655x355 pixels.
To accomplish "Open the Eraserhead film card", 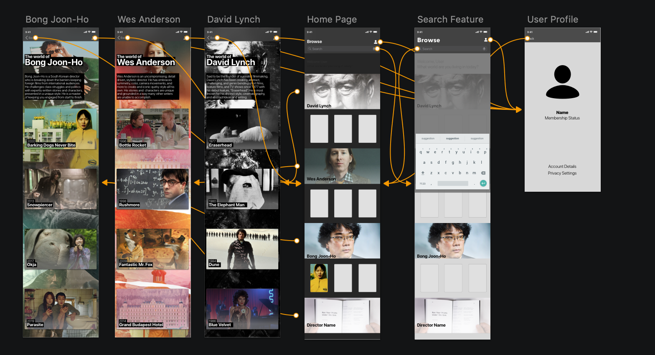I will [x=242, y=129].
